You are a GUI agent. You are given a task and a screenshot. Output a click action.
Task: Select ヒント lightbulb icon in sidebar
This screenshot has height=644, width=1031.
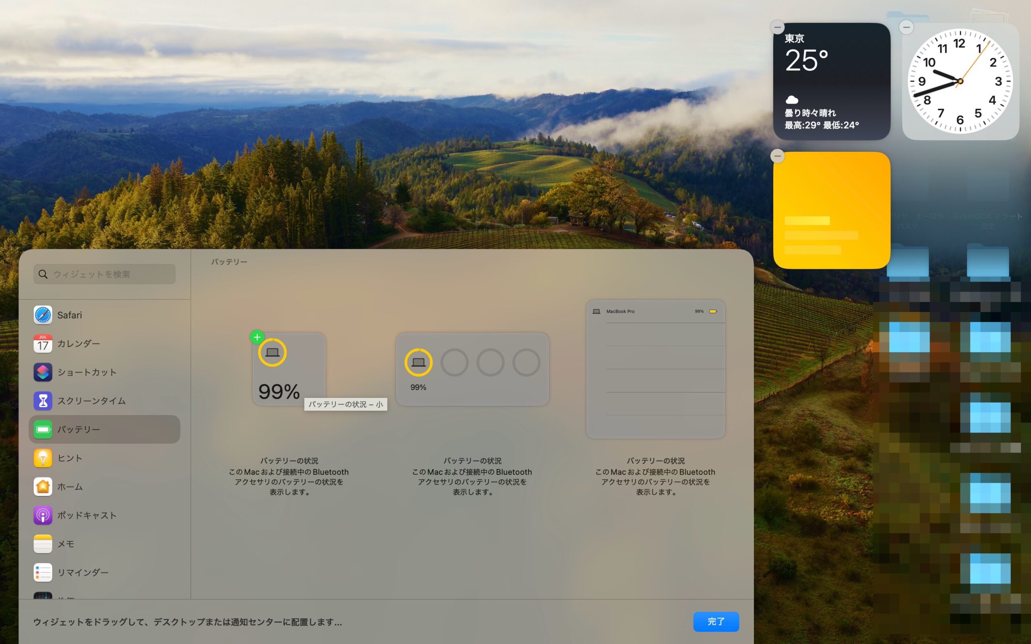43,458
